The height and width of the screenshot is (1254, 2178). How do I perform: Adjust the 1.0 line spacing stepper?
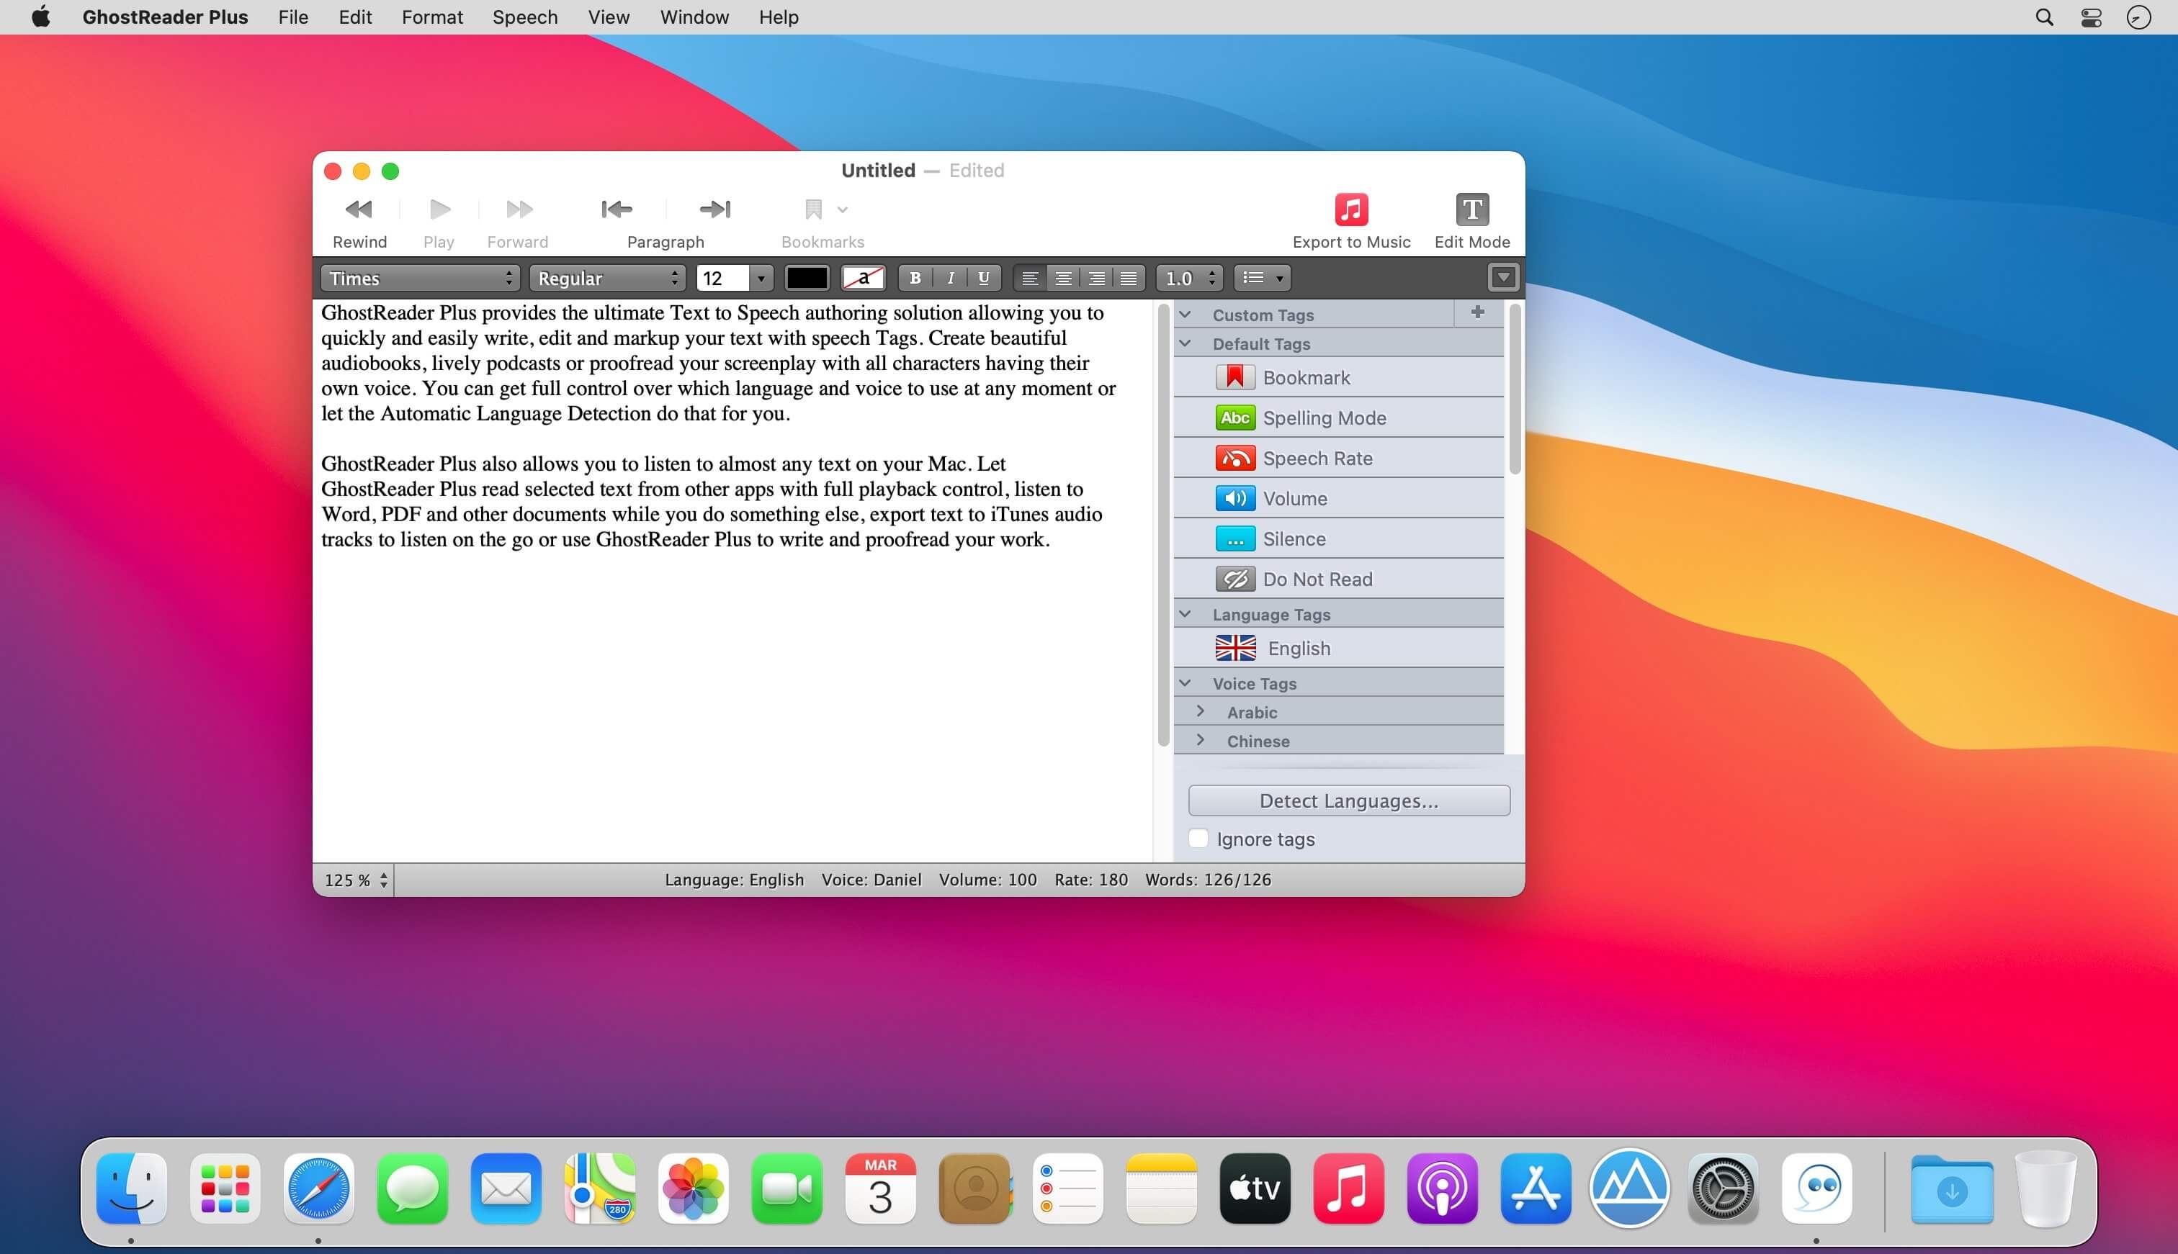(x=1189, y=278)
